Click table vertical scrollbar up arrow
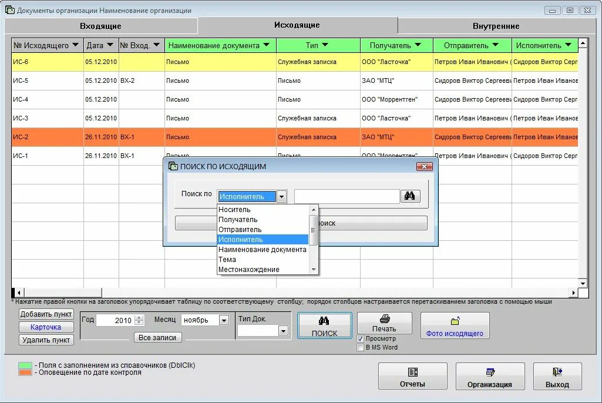This screenshot has width=602, height=403. (583, 43)
